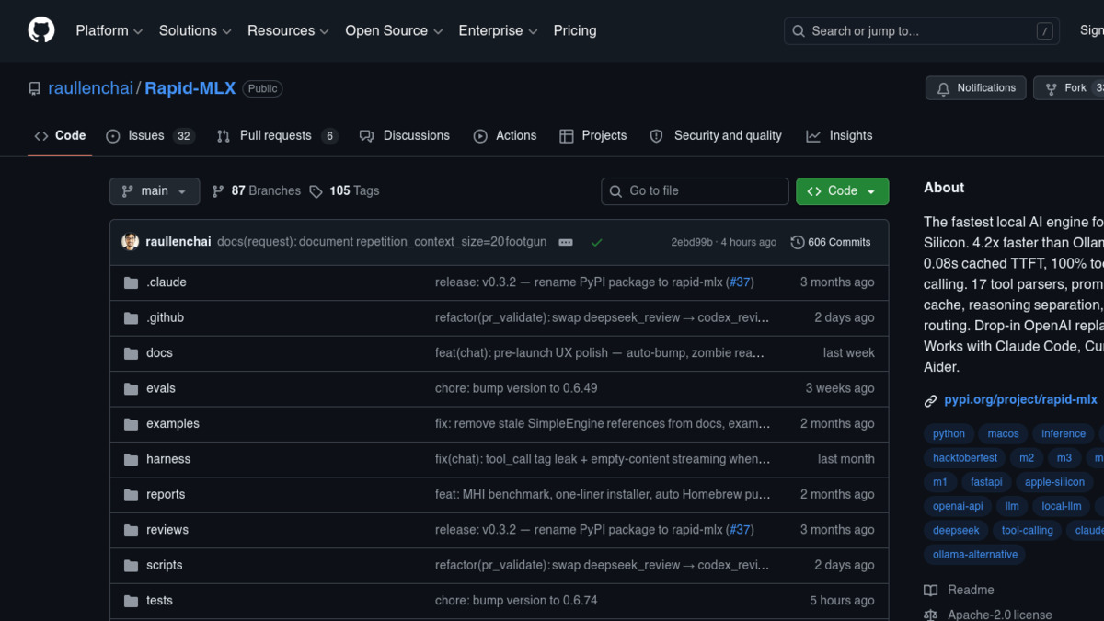Click the Go to file input
Viewport: 1104px width, 621px height.
tap(696, 191)
